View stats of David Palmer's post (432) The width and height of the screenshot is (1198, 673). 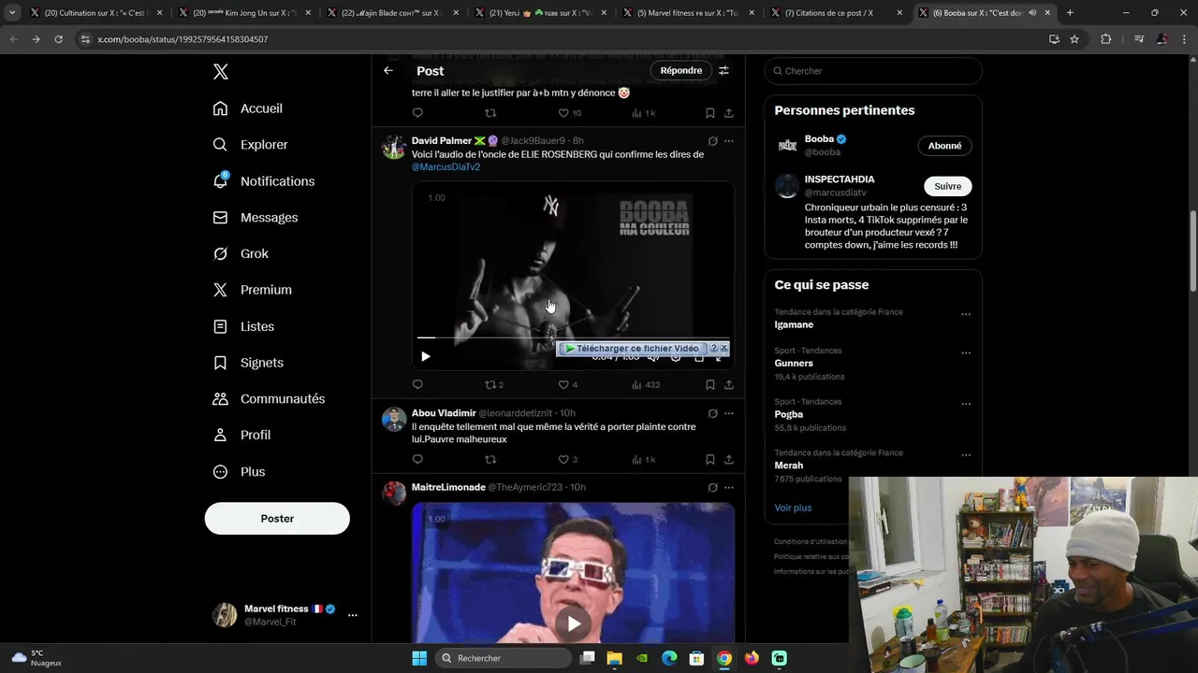[645, 384]
